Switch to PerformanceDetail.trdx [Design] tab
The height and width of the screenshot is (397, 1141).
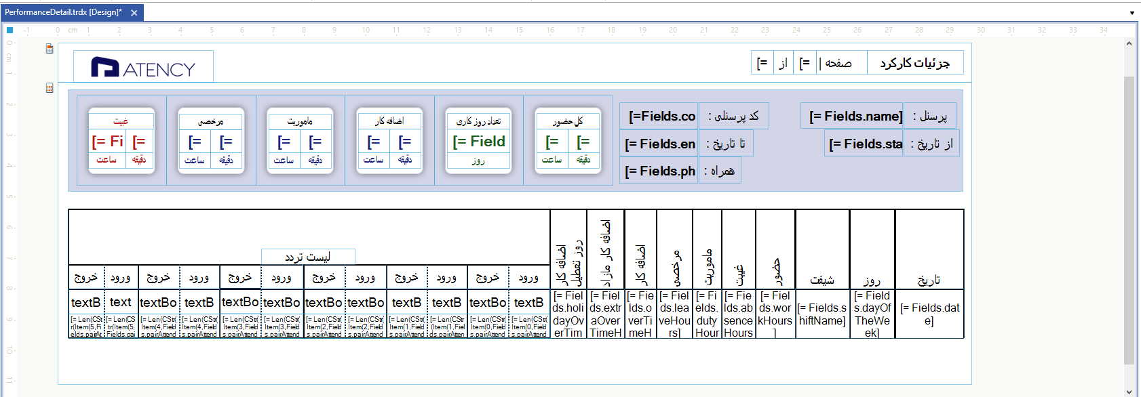63,12
